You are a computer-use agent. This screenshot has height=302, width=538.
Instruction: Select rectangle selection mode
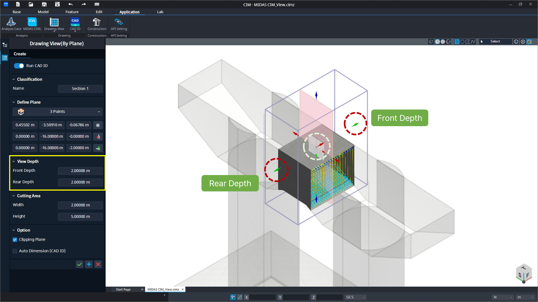pos(457,42)
